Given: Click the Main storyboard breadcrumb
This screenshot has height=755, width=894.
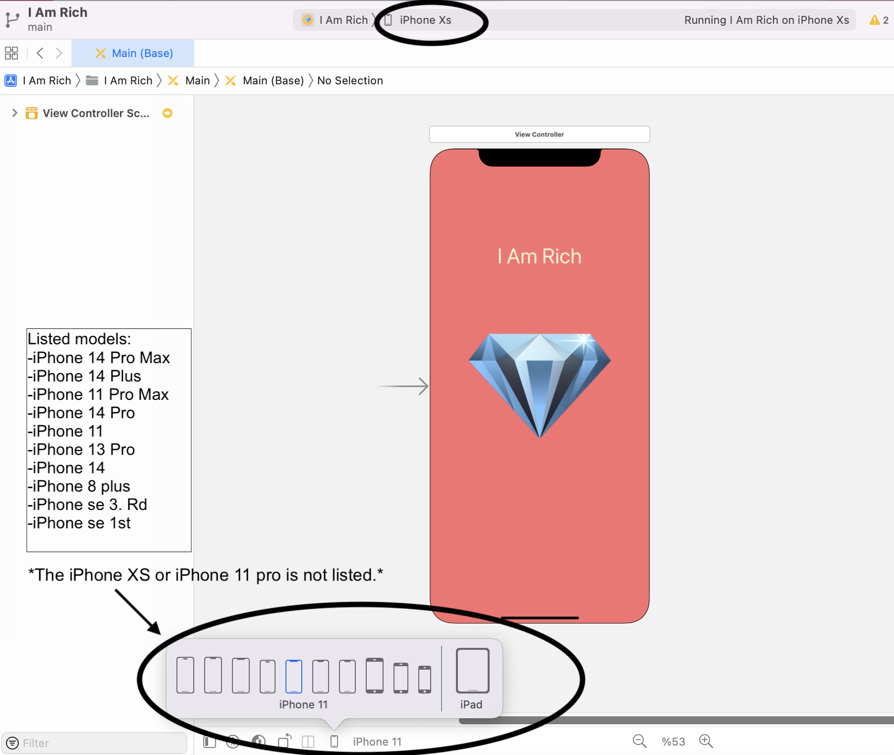Looking at the screenshot, I should (x=189, y=80).
